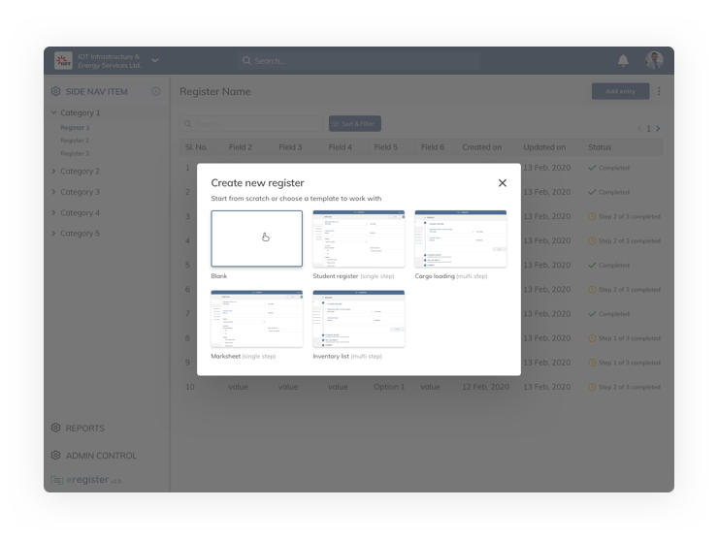This screenshot has height=539, width=718.
Task: Add item with side nav plus icon
Action: click(x=155, y=91)
